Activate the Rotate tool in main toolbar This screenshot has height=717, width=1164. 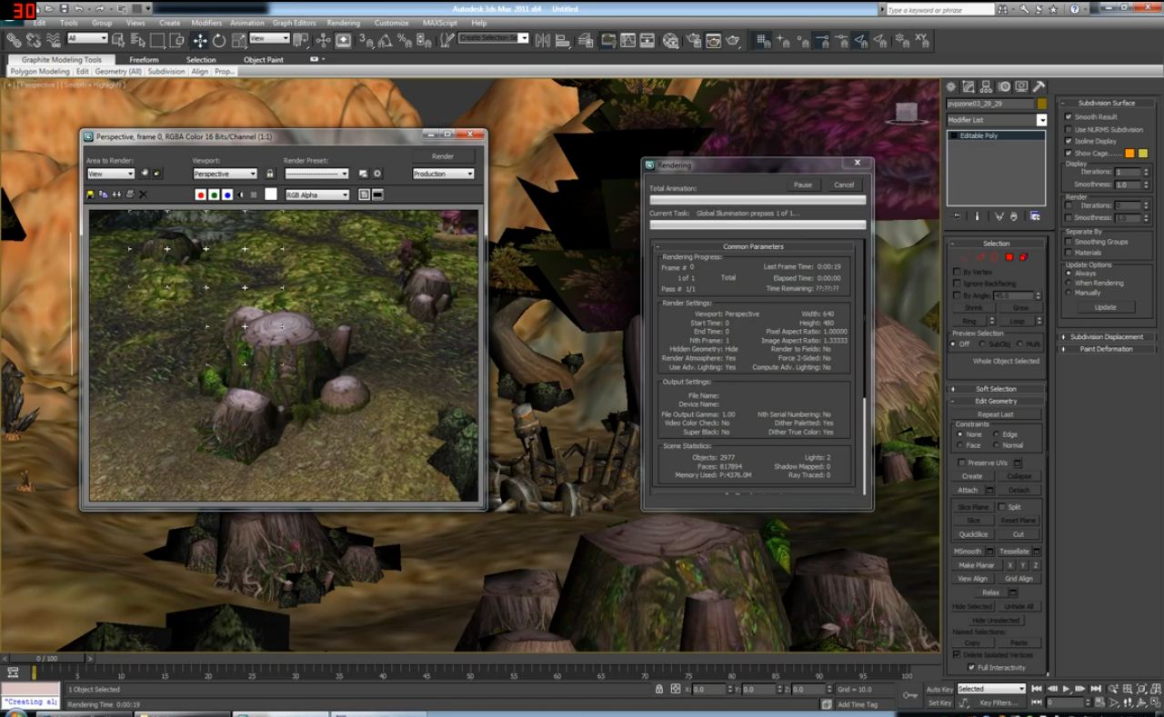coord(219,41)
